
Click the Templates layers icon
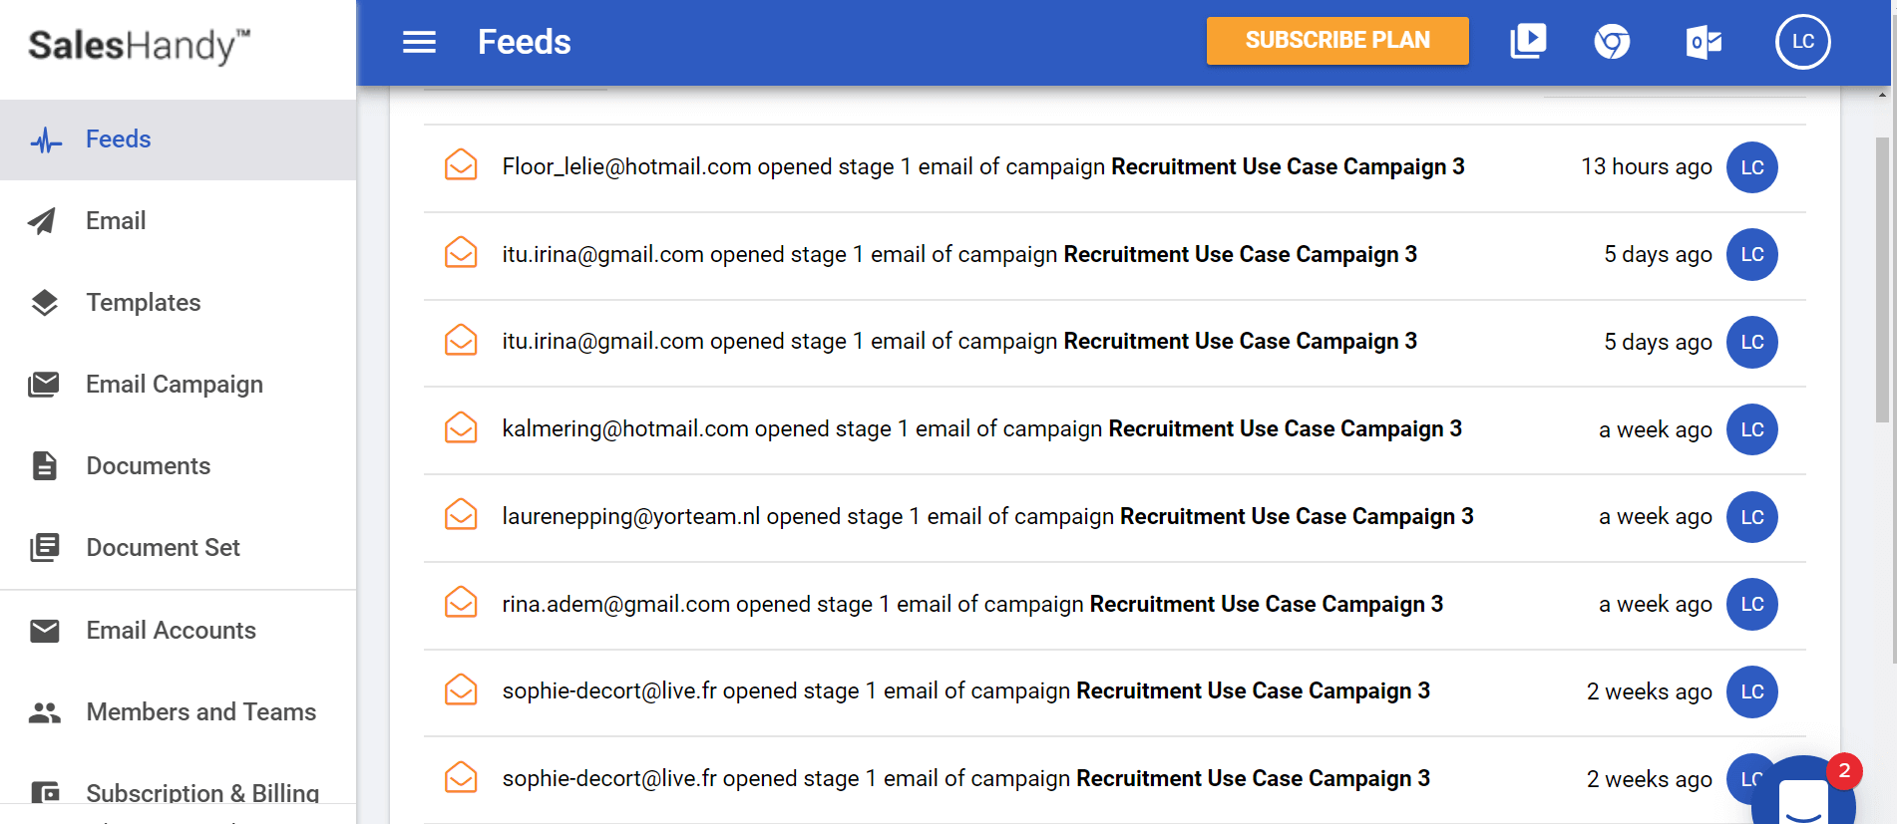(45, 303)
